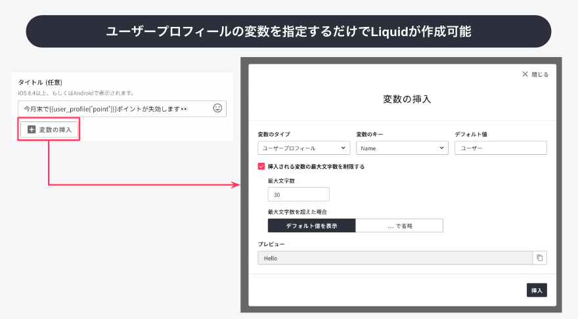Copy the preview text with the copy icon
578x319 pixels.
(x=540, y=258)
